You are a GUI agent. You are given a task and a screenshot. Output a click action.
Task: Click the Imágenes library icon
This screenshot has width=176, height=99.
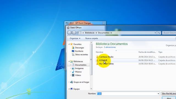(73, 68)
